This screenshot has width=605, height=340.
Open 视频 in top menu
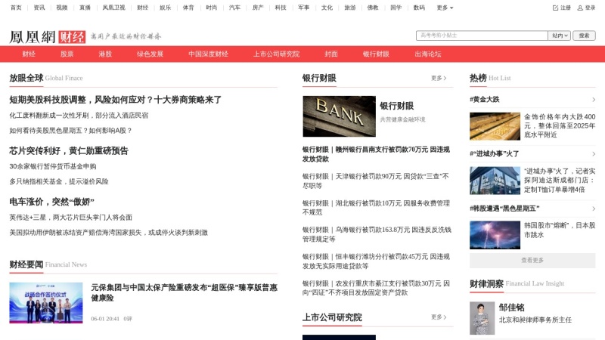click(x=62, y=8)
